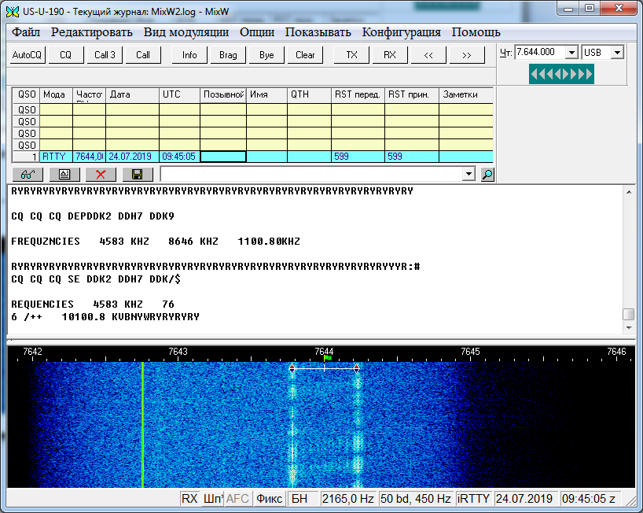Delete QSO with the red X icon
This screenshot has height=513, width=643.
pos(101,175)
